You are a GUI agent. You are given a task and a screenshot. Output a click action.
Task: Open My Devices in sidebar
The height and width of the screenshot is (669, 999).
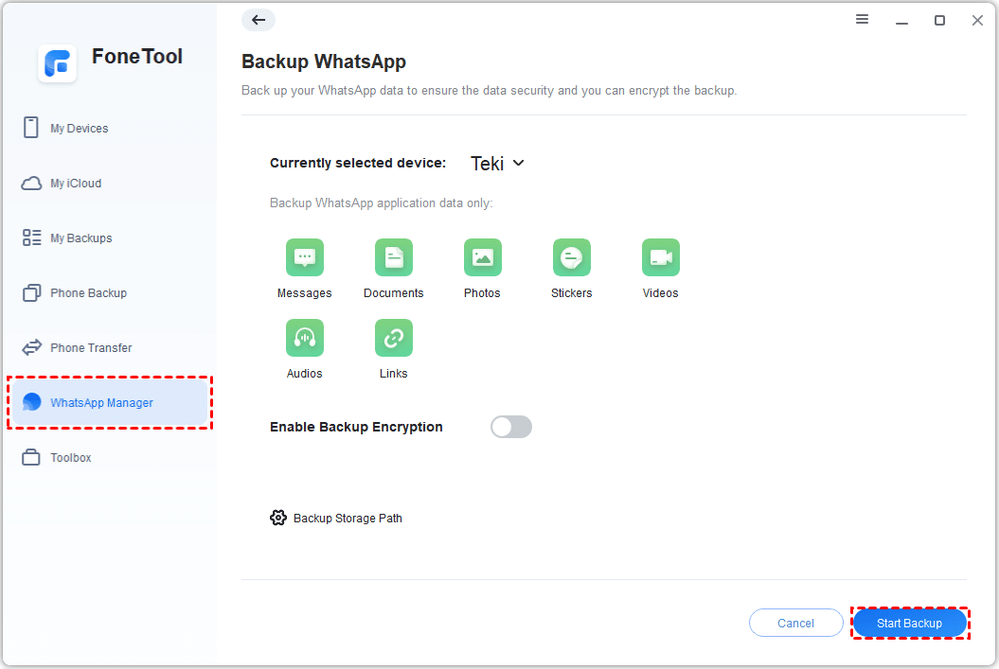pyautogui.click(x=110, y=128)
